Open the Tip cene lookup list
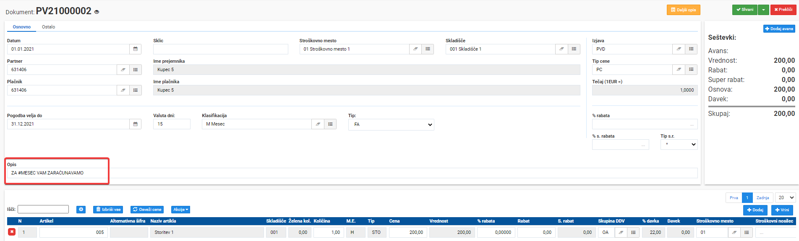 click(x=691, y=69)
